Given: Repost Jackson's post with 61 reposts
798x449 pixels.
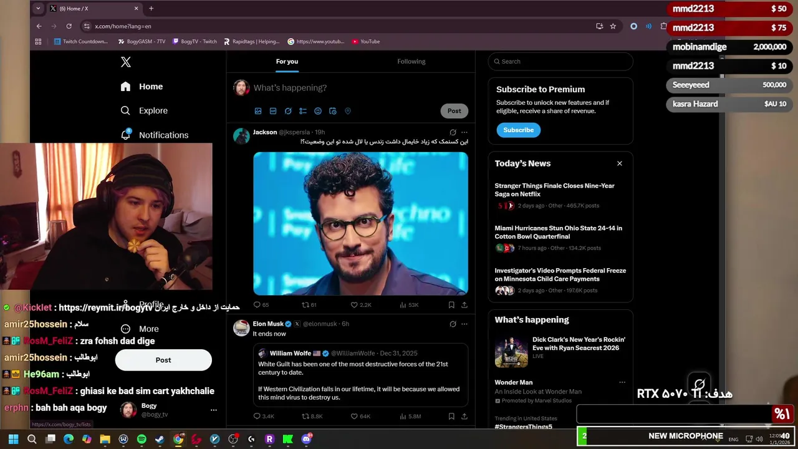Looking at the screenshot, I should coord(309,305).
